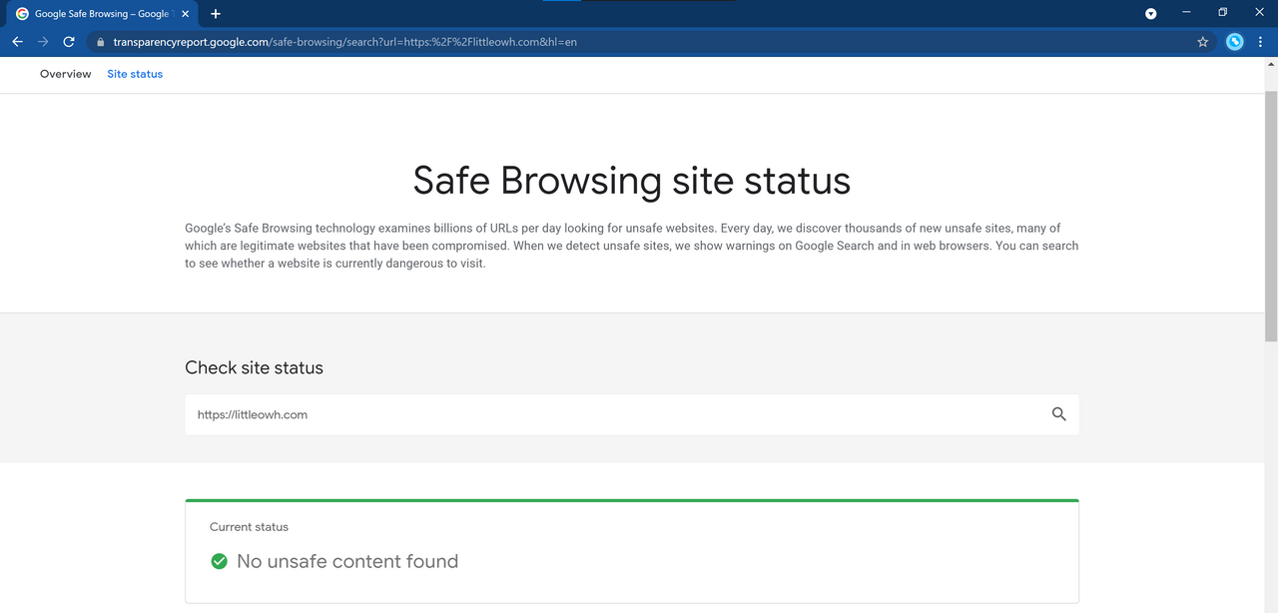1278x613 pixels.
Task: Click the padlock site info icon
Action: (100, 43)
